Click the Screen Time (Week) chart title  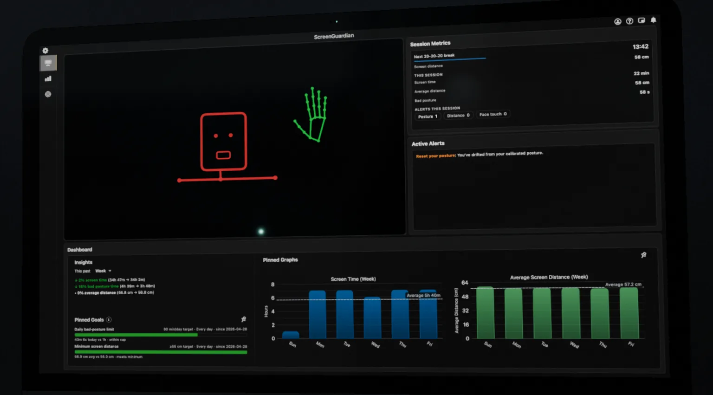pos(353,279)
